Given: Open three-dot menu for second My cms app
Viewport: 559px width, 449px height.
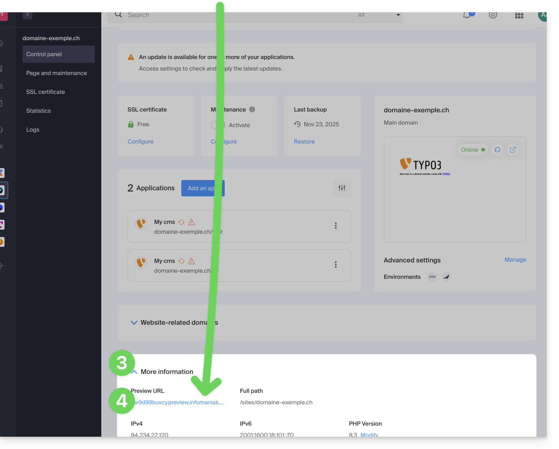Looking at the screenshot, I should [336, 264].
